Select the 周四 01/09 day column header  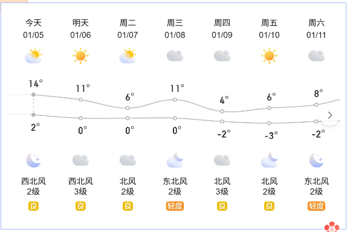(222, 29)
